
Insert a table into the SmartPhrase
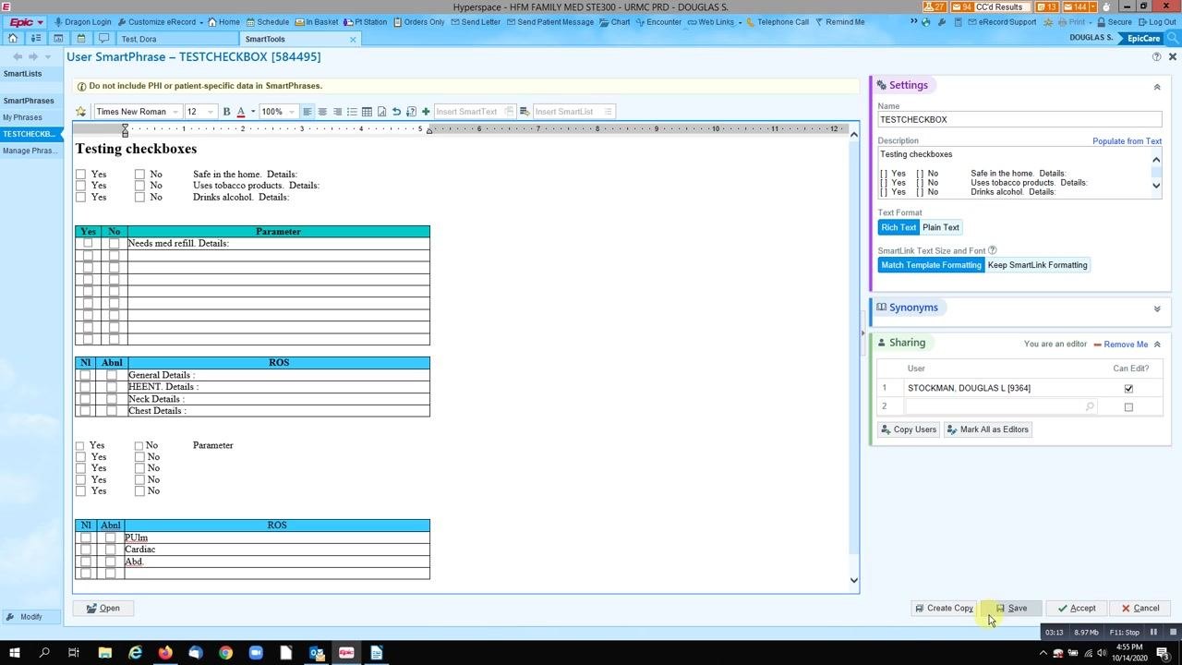pos(367,112)
